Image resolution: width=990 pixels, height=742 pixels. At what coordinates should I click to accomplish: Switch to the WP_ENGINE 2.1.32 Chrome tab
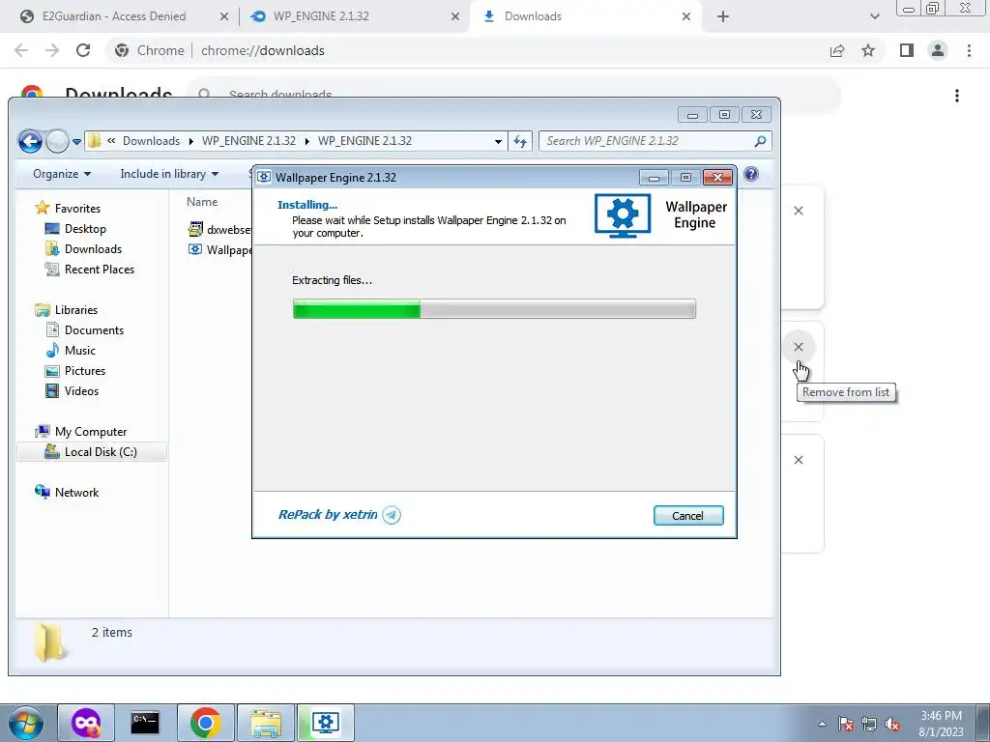(x=321, y=16)
